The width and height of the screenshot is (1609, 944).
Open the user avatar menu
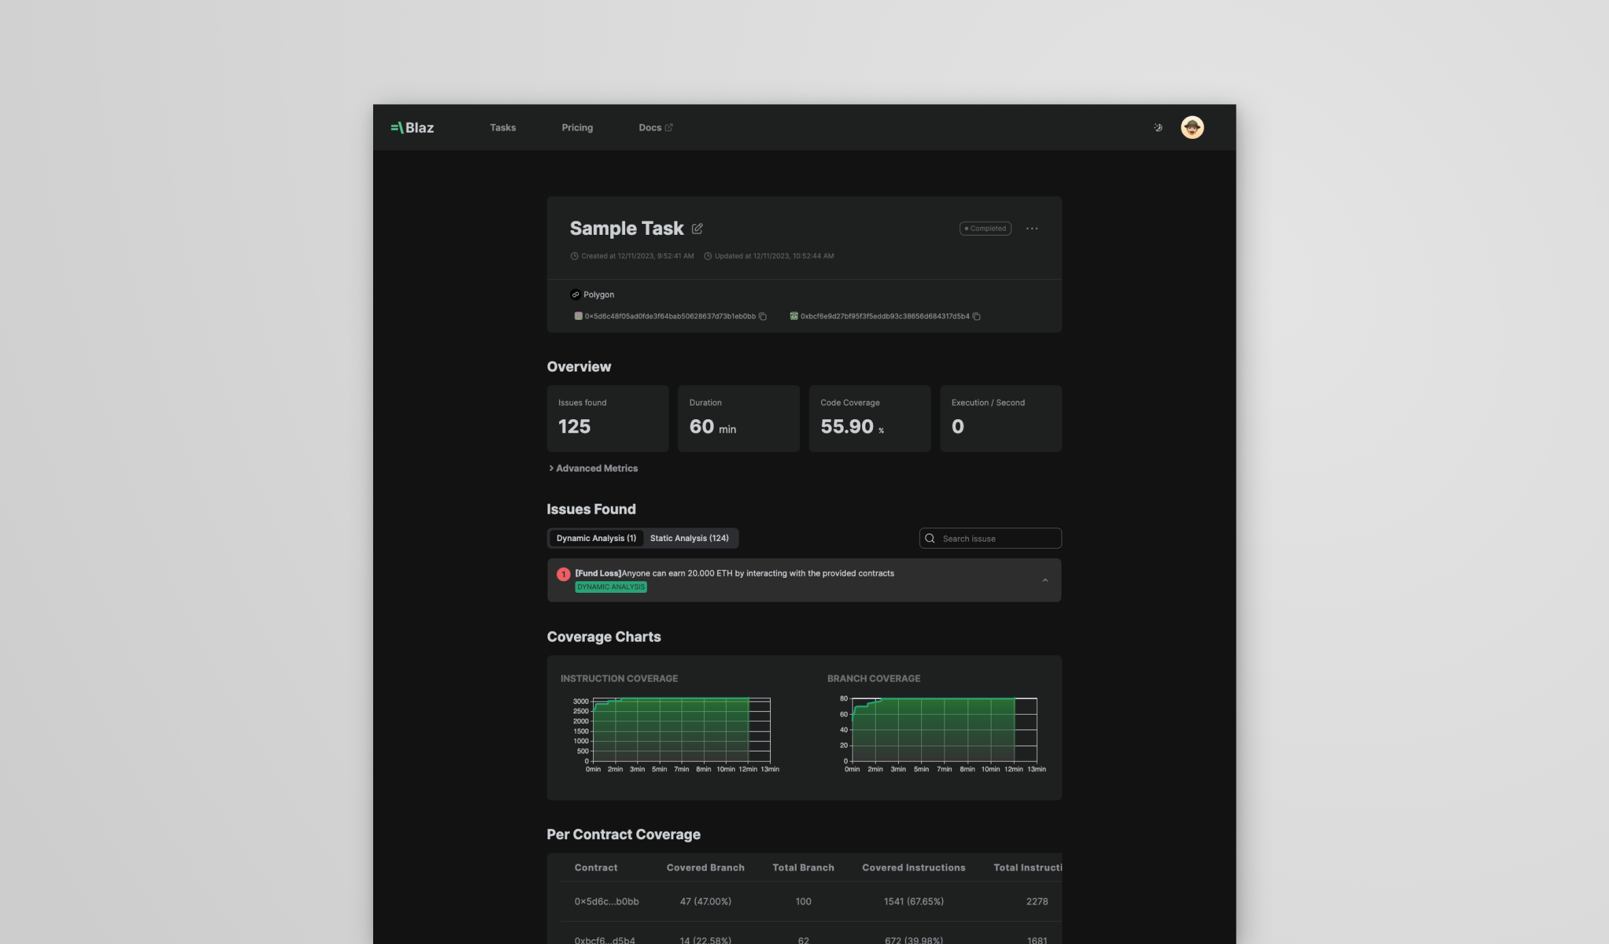(x=1192, y=127)
